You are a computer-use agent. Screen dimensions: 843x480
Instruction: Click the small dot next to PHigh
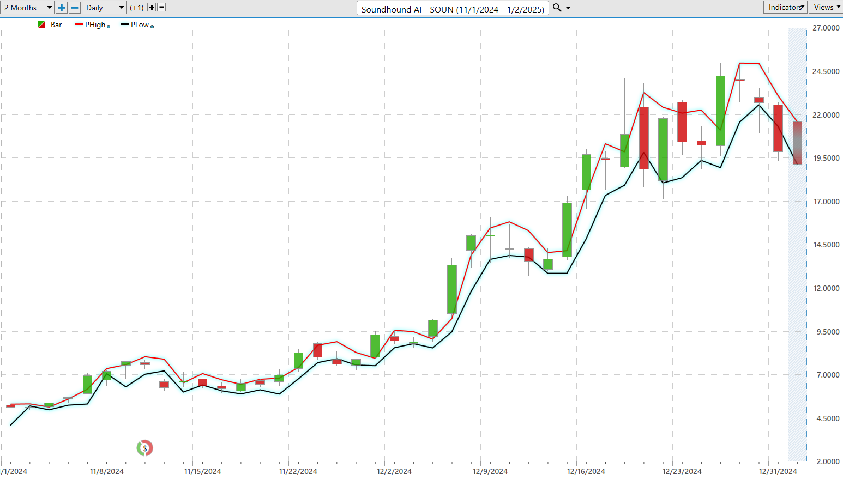click(x=109, y=27)
